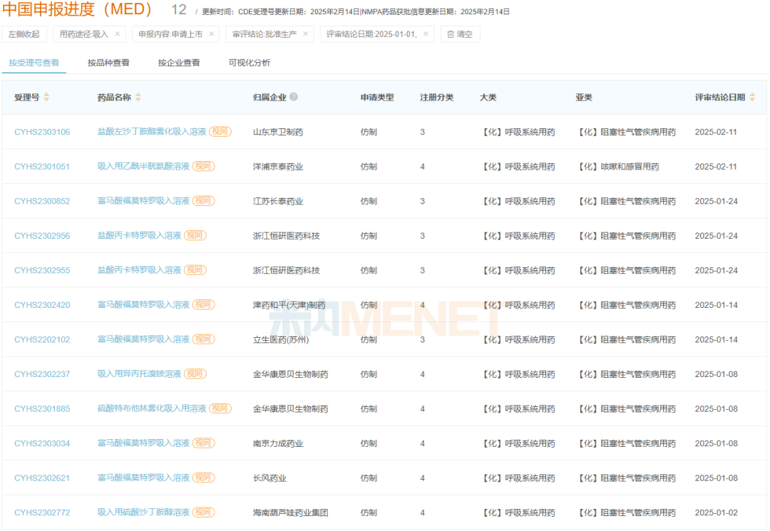770x531 pixels.
Task: Switch to 按品种查看 tab
Action: coord(108,63)
